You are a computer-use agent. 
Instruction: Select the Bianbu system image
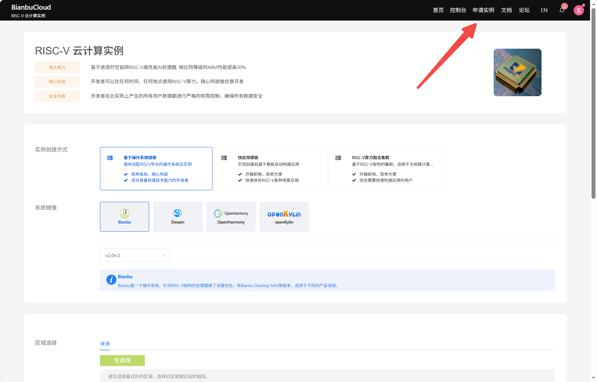point(125,217)
